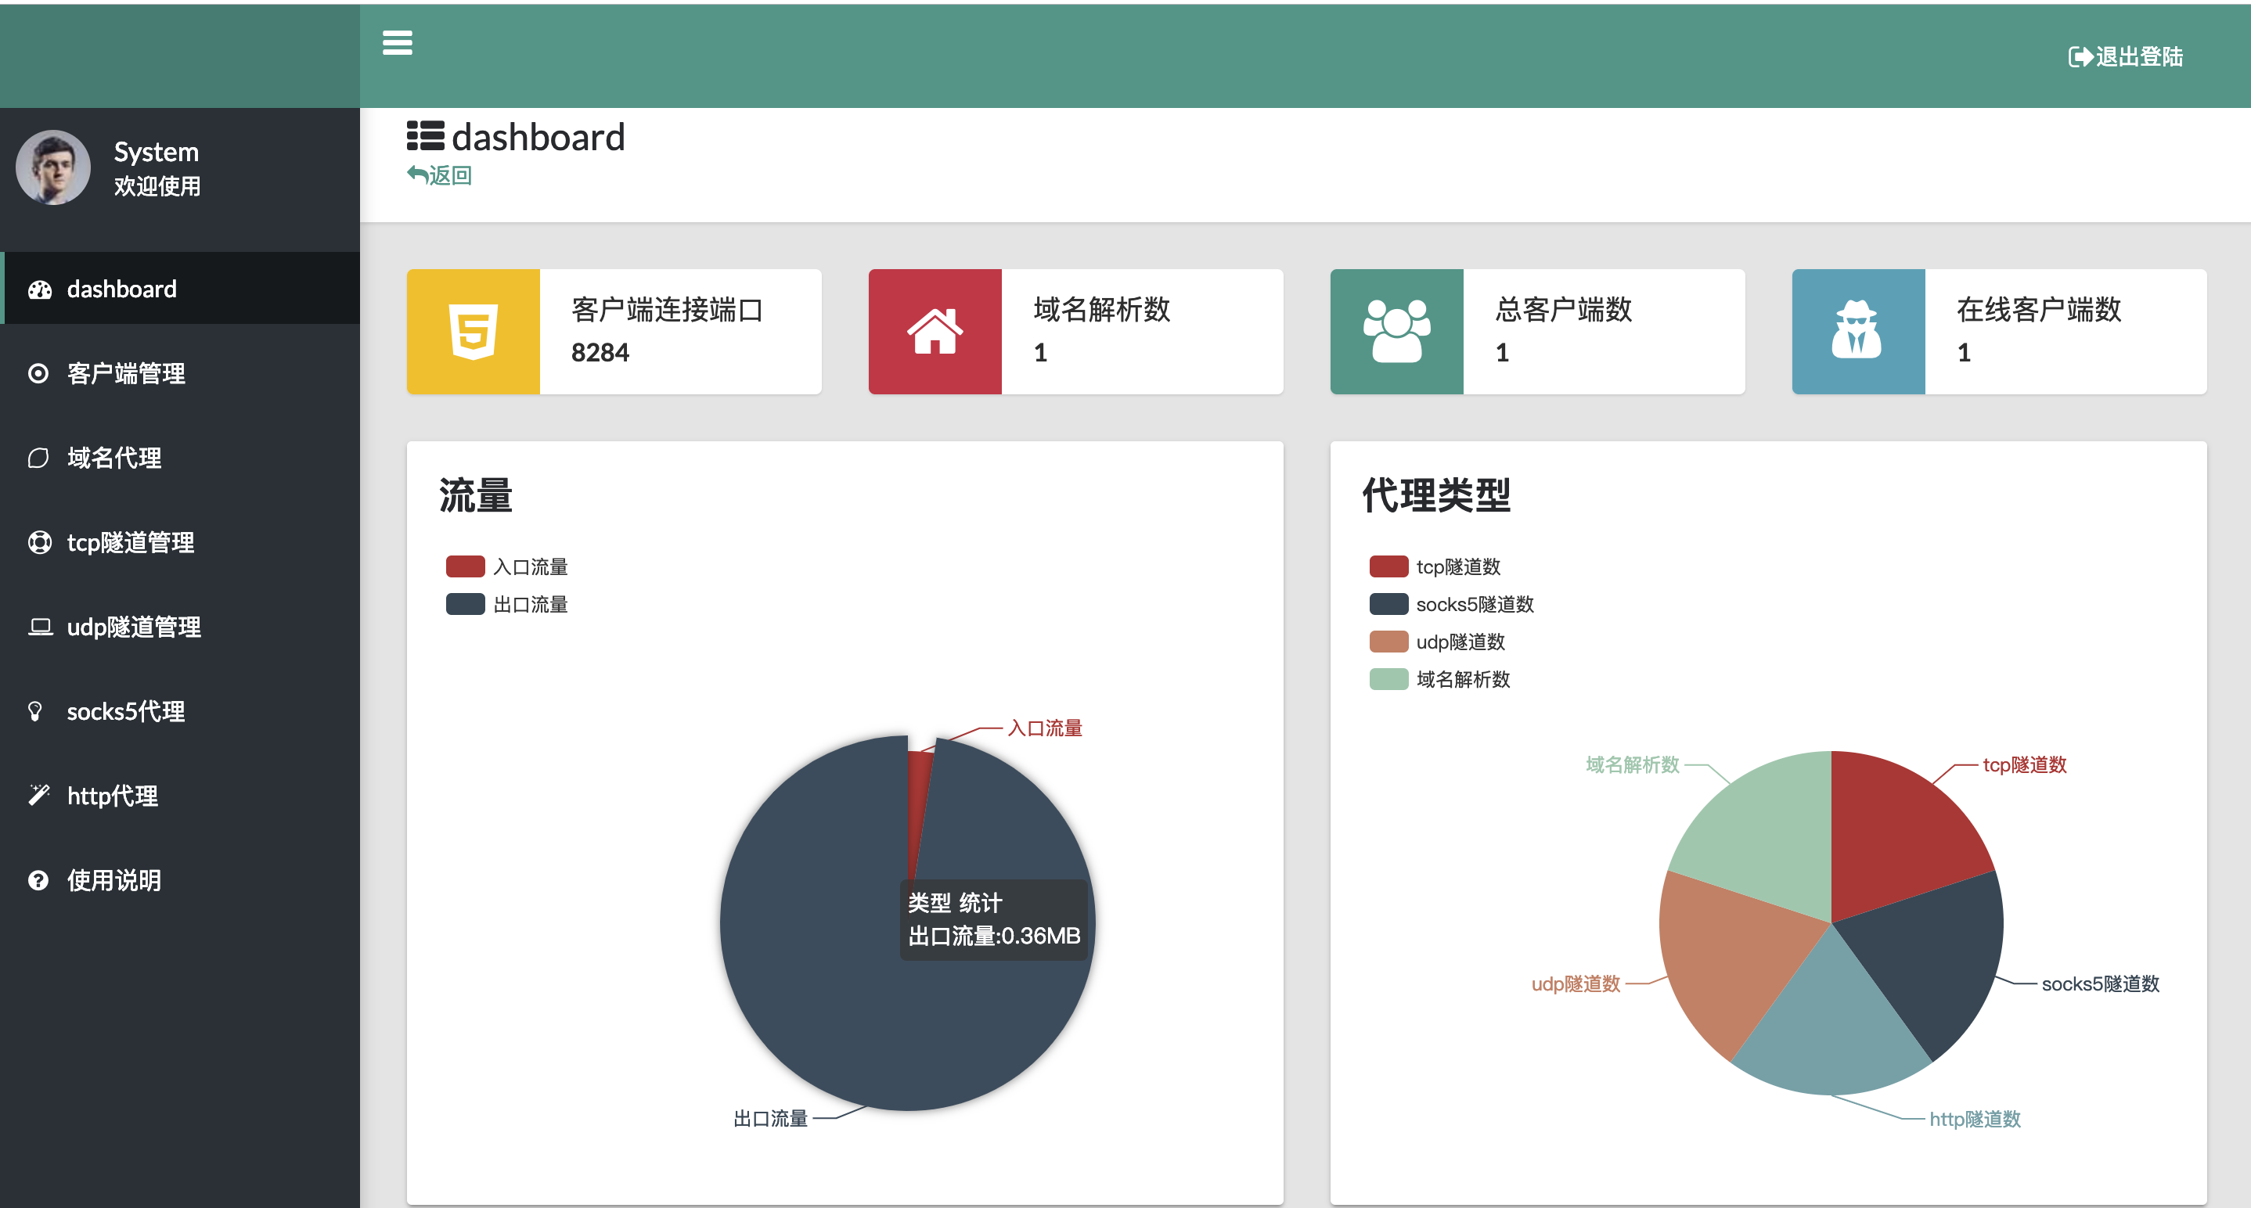This screenshot has width=2251, height=1208.
Task: Click the green users group icon tile
Action: (1396, 332)
